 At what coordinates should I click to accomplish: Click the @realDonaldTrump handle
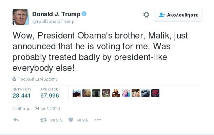tap(53, 21)
